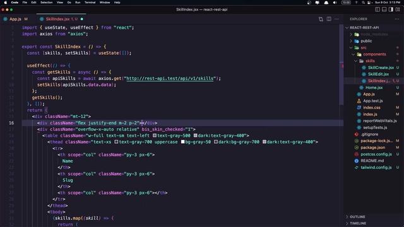404x227 pixels.
Task: Open View menu
Action: [x=60, y=3]
